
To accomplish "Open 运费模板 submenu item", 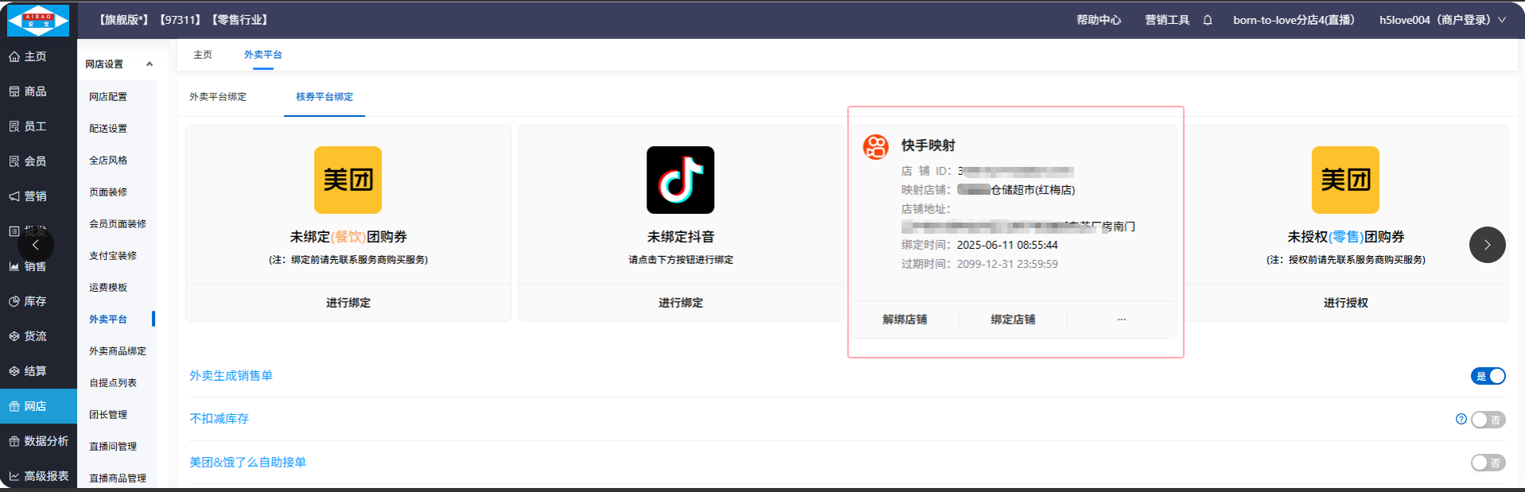I will tap(108, 288).
